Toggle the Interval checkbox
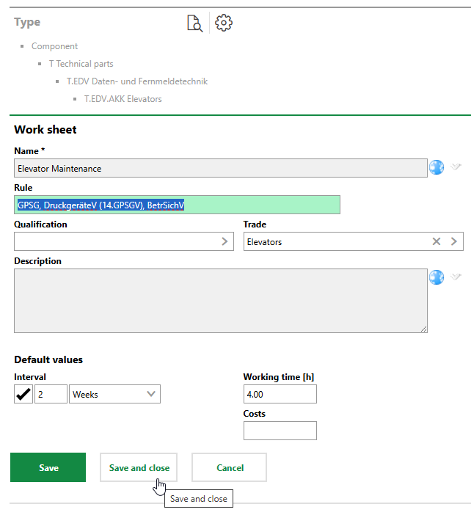471x515 pixels. (23, 394)
